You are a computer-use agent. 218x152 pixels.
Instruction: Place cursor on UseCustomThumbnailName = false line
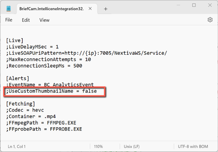pos(52,91)
